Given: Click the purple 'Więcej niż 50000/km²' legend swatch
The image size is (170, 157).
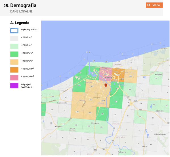Looking at the screenshot, I should (x=14, y=86).
